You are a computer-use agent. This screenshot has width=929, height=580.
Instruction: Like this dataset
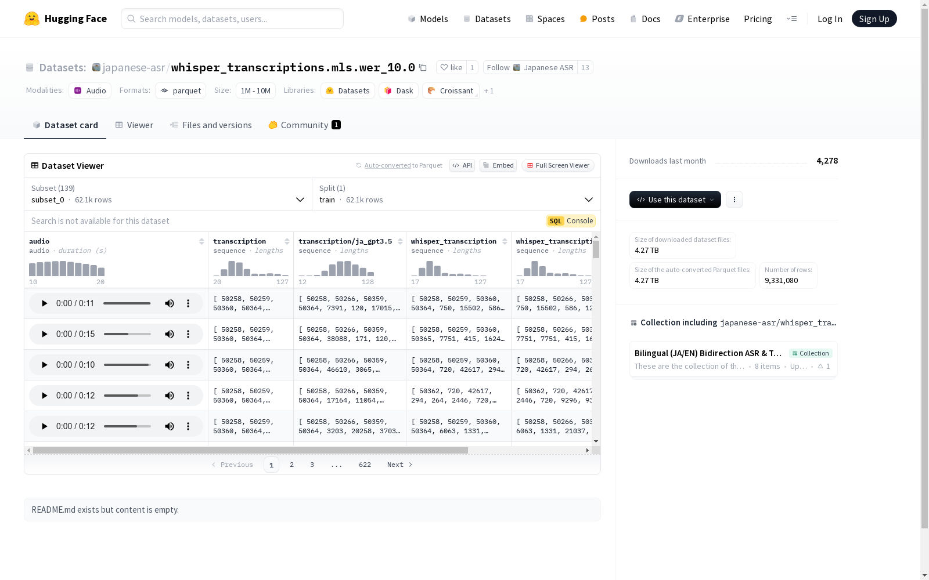[451, 67]
